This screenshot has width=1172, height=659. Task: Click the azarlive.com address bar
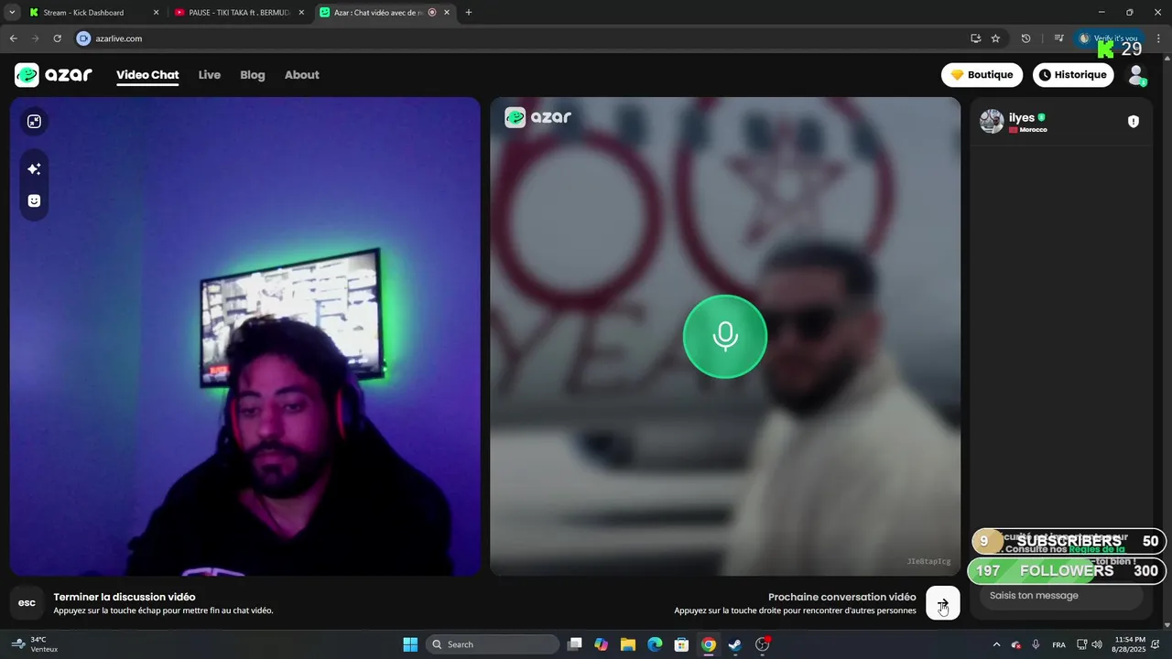pyautogui.click(x=522, y=38)
